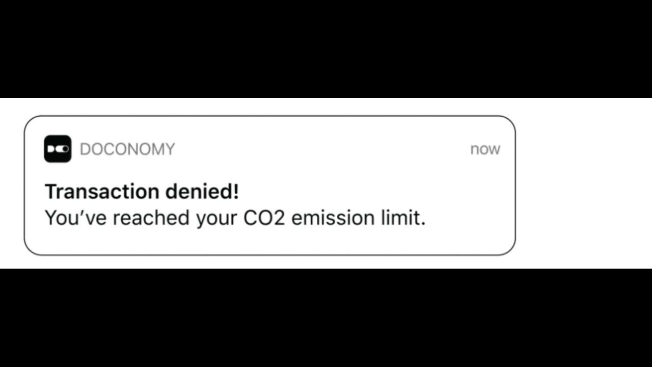
Task: Click the word "Transaction" in the heading
Action: 102,192
